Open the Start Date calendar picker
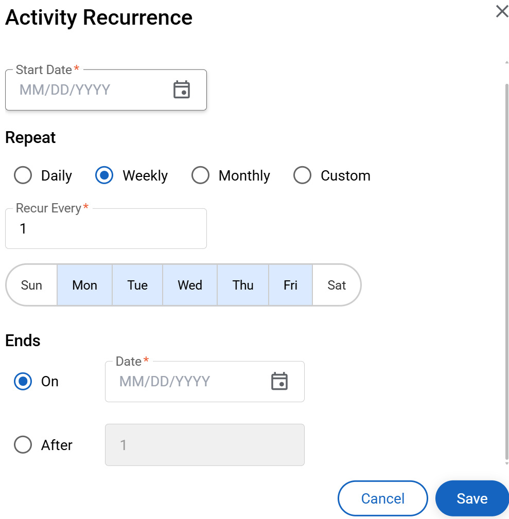509x519 pixels. [x=181, y=90]
